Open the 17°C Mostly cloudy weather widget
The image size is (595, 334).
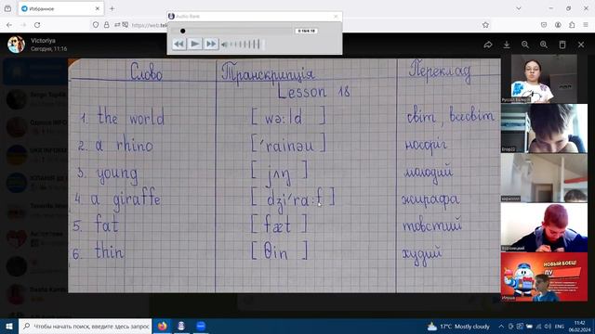pos(458,326)
